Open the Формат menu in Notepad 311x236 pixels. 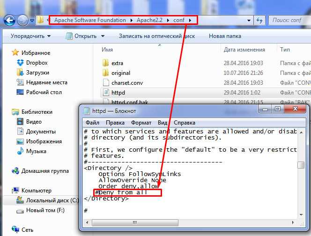pos(141,123)
